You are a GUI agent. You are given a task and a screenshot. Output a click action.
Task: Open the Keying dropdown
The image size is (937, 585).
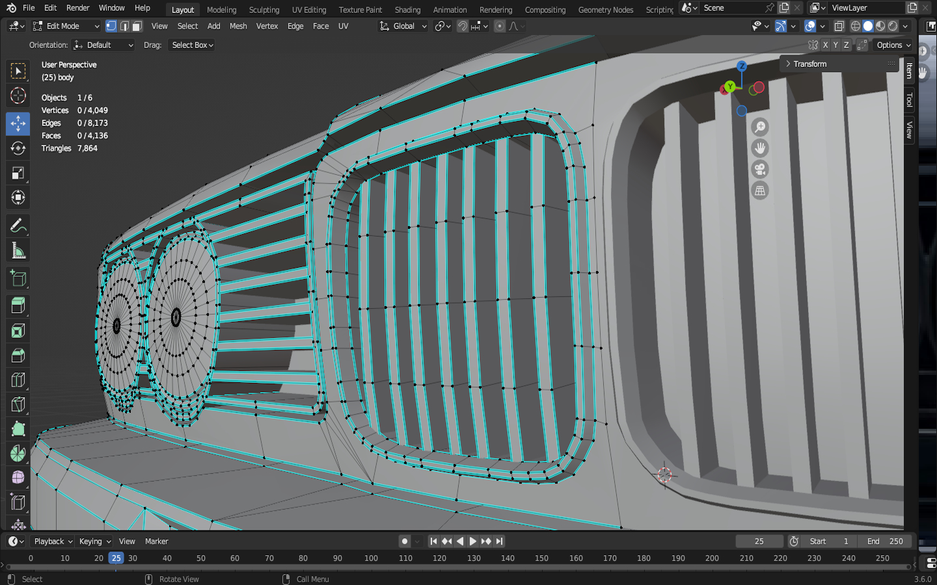(94, 541)
